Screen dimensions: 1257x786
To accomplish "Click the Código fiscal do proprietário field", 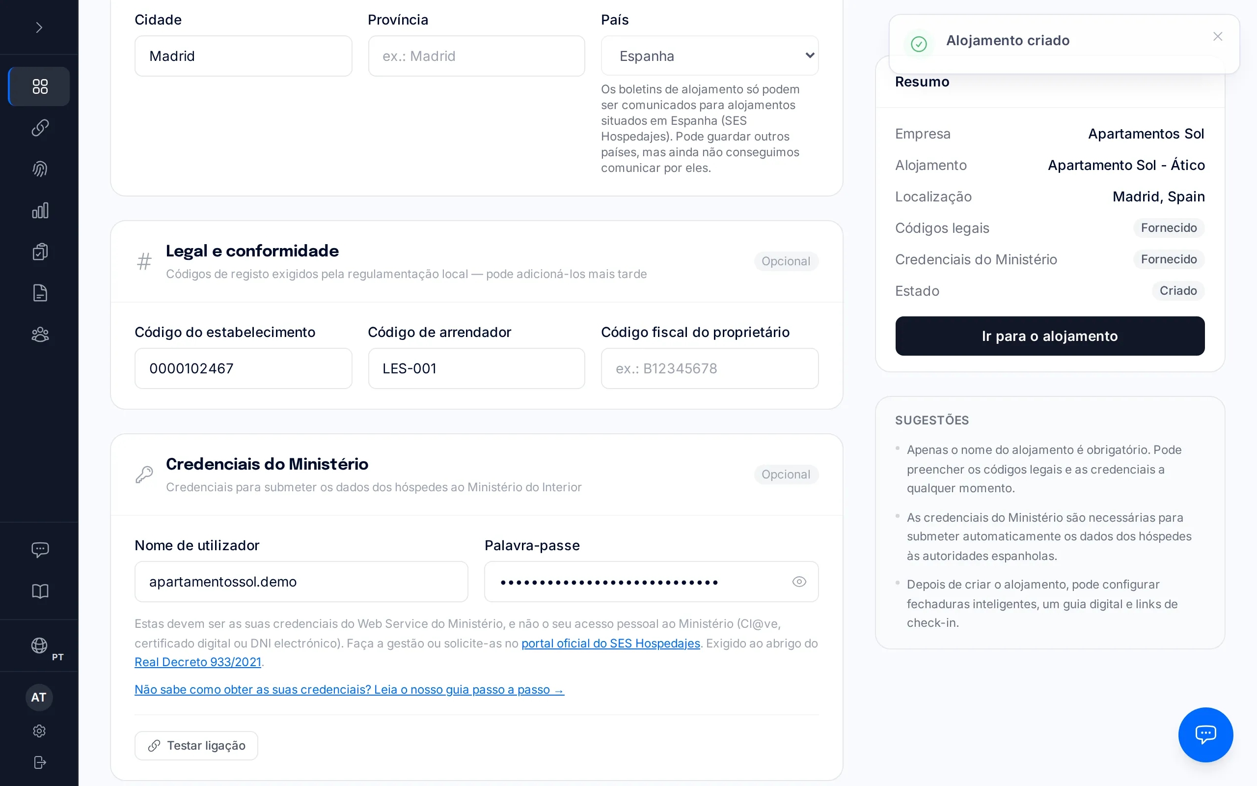I will (710, 368).
